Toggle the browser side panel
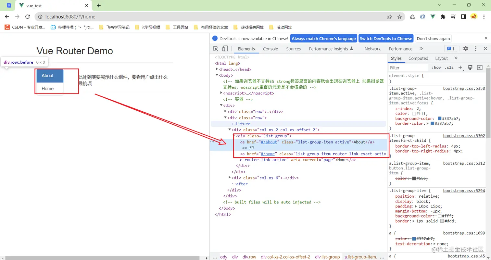The width and height of the screenshot is (491, 260). pyautogui.click(x=463, y=17)
